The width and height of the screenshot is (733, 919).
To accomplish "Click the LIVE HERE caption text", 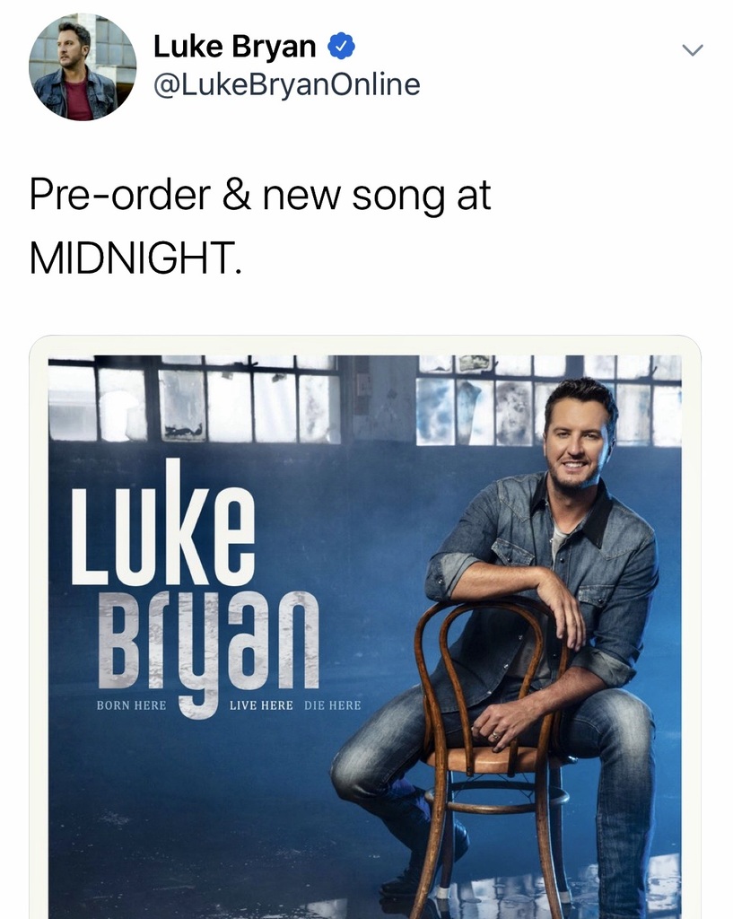I will 261,705.
